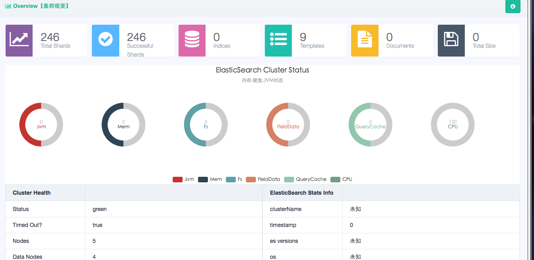
Task: Toggle the QueryCache legend swatch
Action: (x=289, y=179)
